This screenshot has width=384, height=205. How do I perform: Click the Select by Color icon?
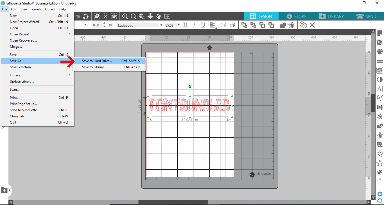pos(114,16)
